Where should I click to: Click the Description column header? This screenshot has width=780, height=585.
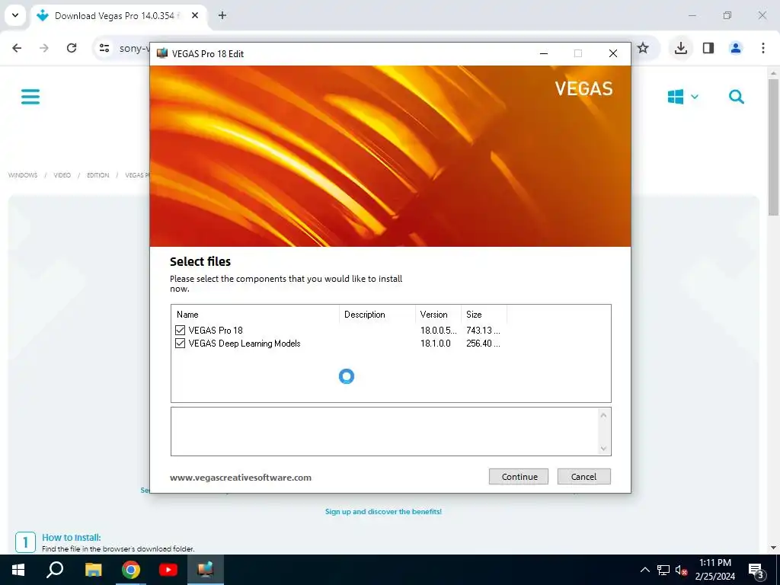point(377,315)
